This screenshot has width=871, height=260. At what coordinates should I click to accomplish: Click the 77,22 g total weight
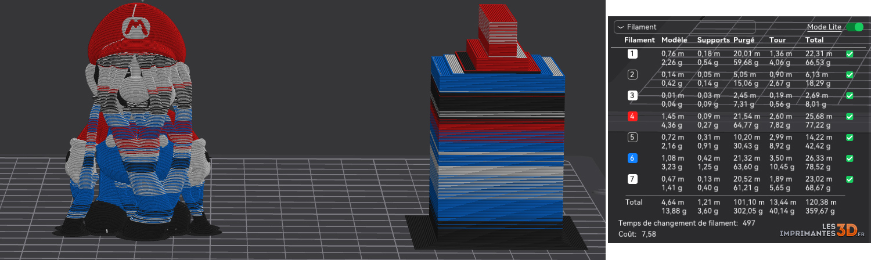coord(819,125)
